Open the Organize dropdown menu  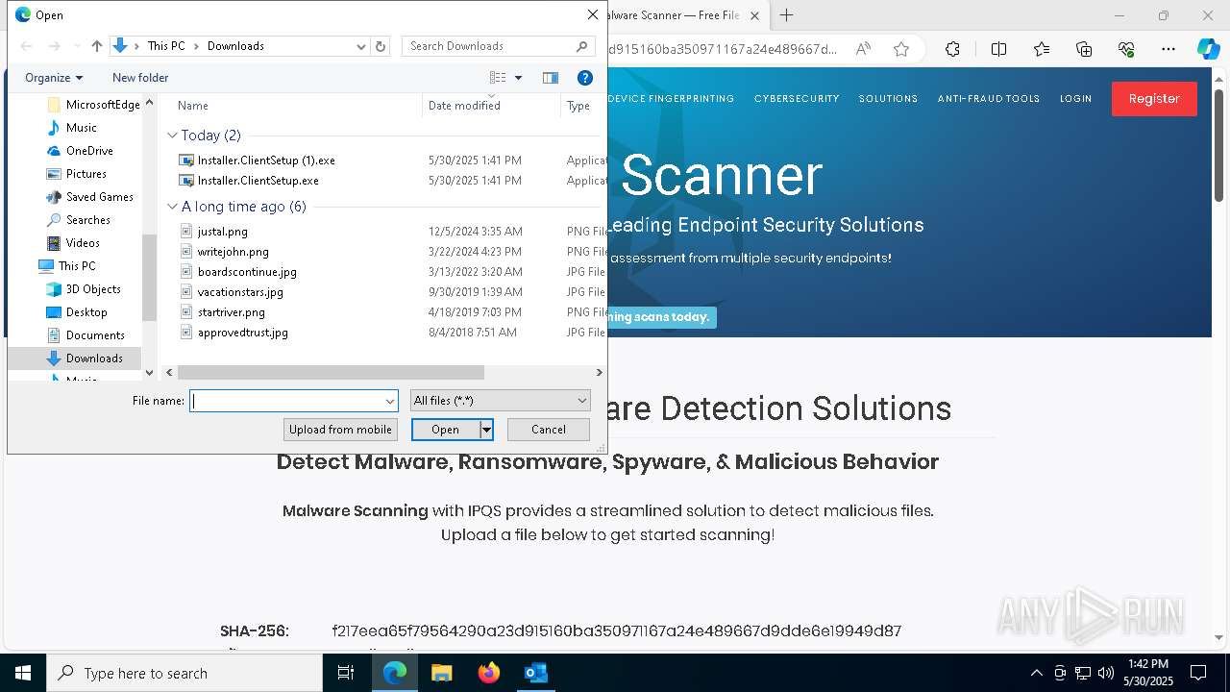click(x=54, y=78)
